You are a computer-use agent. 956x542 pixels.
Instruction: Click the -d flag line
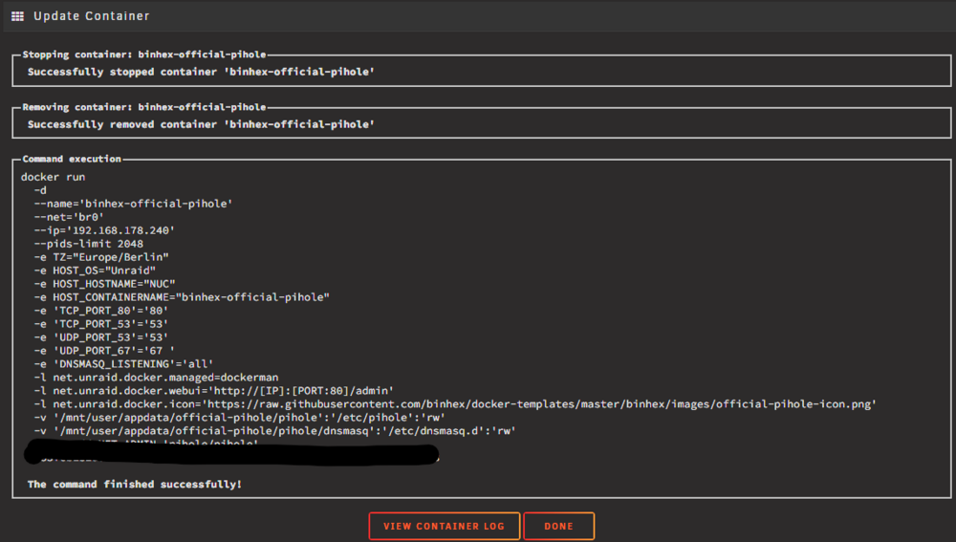point(40,190)
